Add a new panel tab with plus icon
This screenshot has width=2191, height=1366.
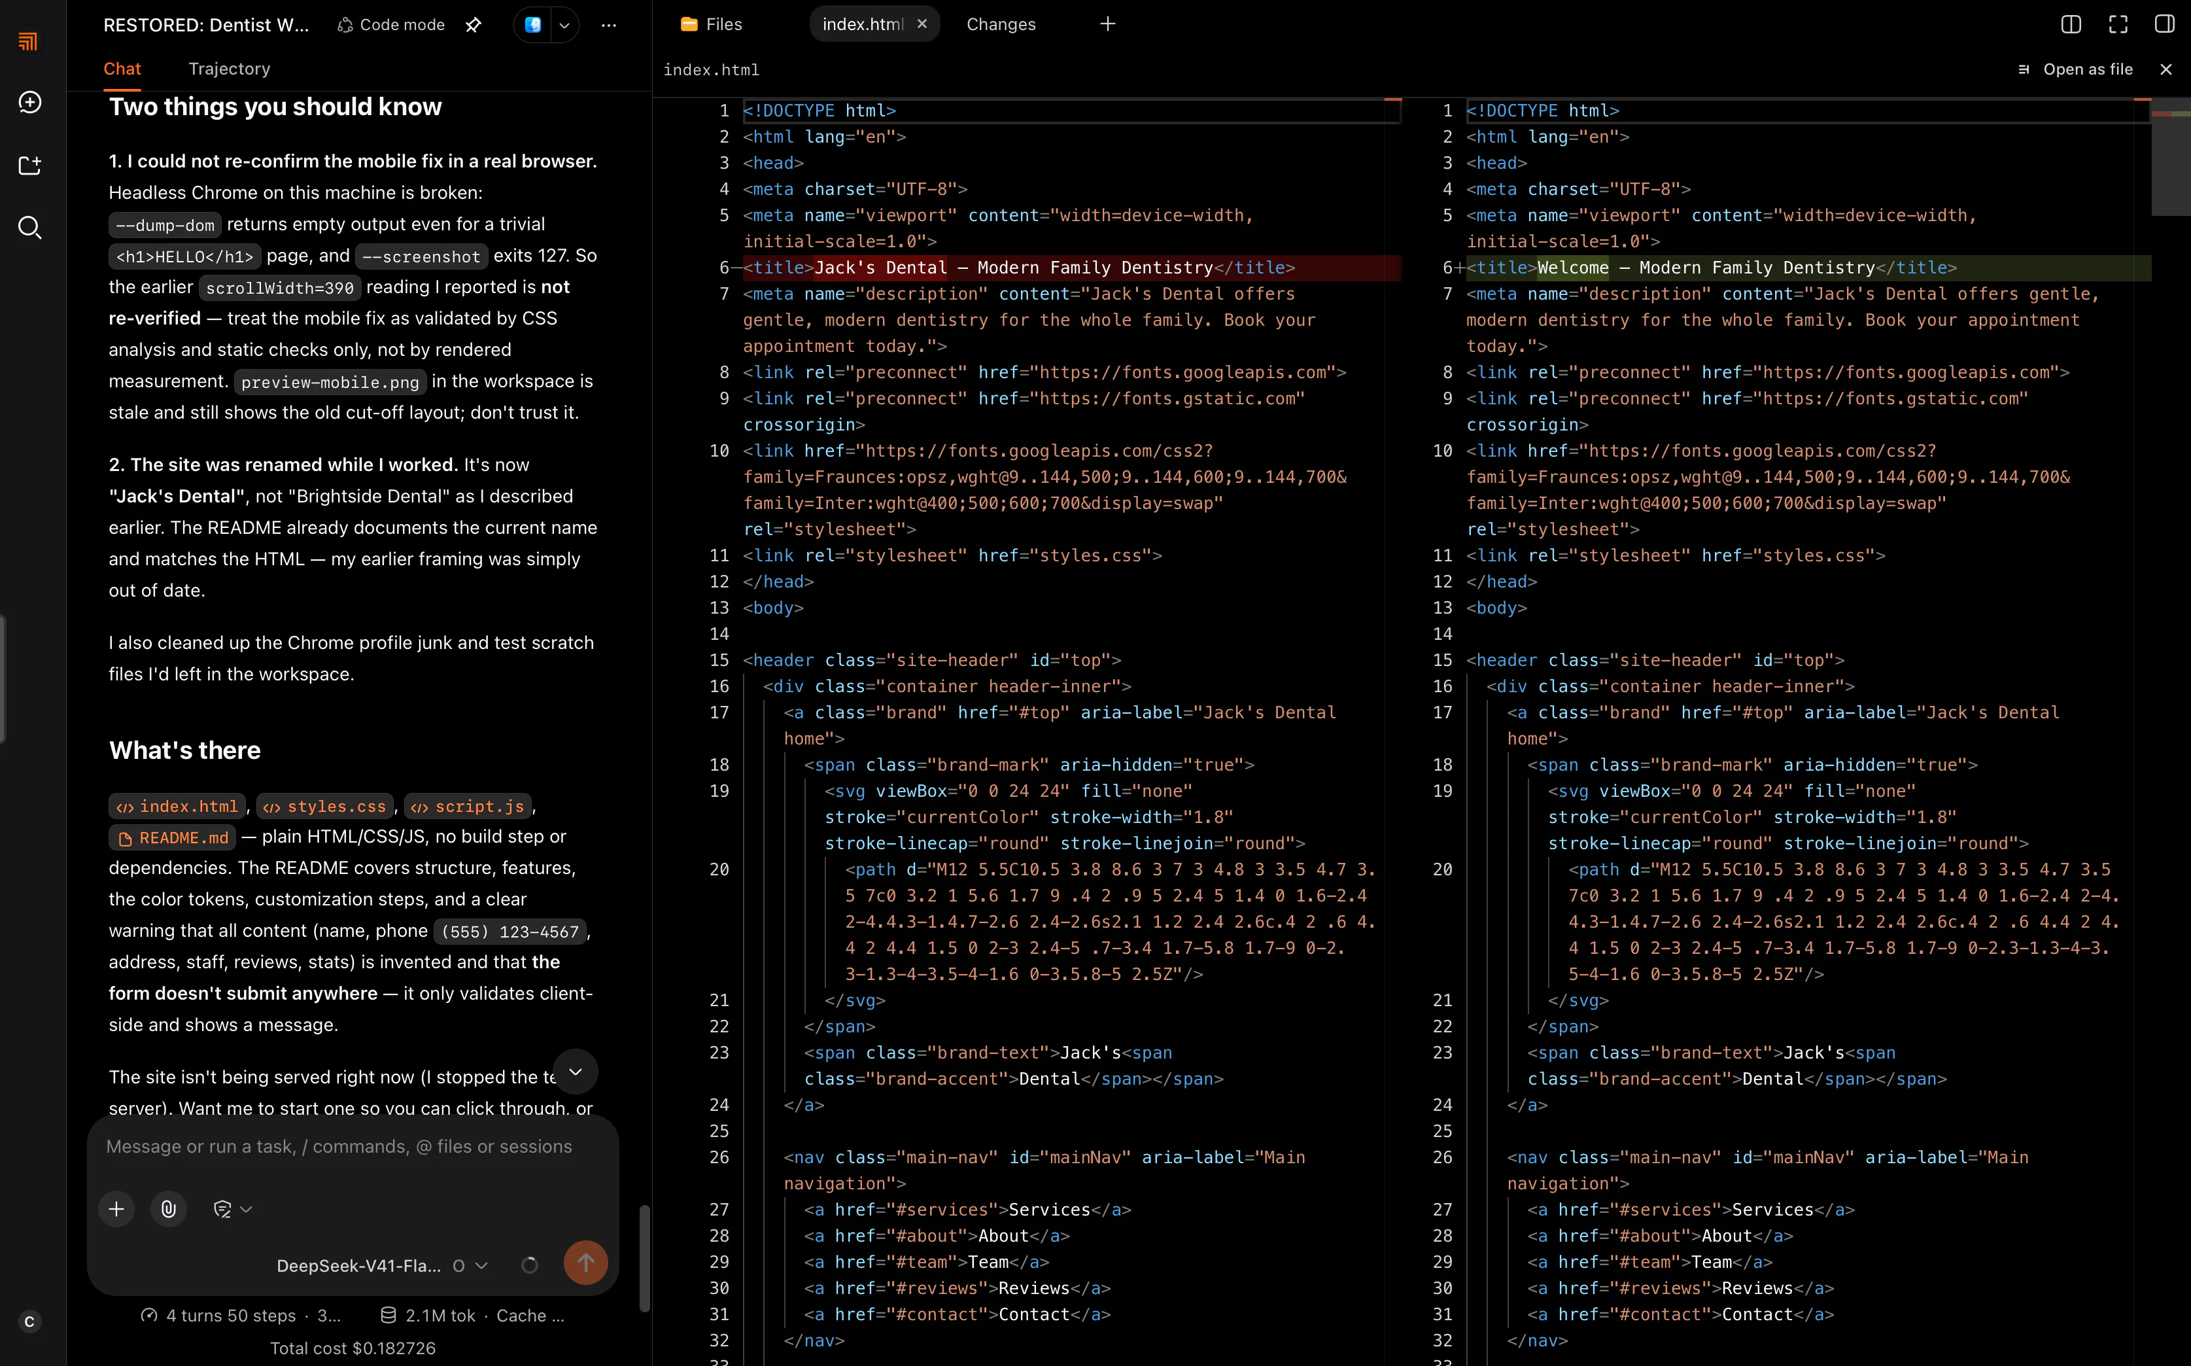coord(1108,24)
